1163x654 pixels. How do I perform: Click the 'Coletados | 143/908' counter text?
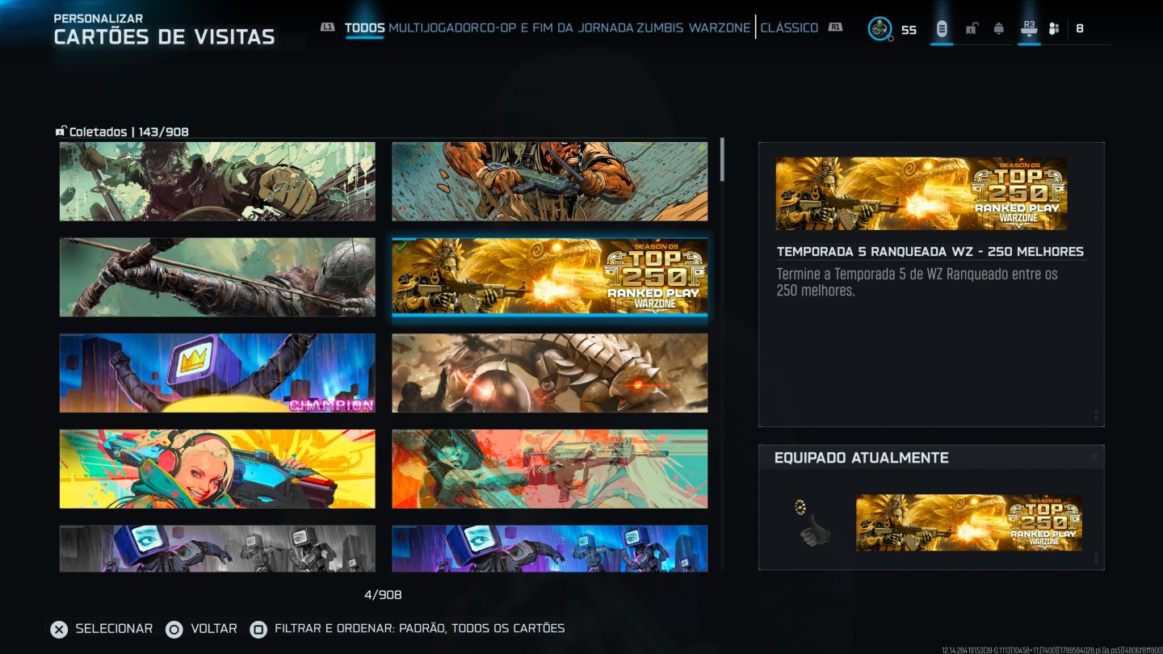point(129,132)
